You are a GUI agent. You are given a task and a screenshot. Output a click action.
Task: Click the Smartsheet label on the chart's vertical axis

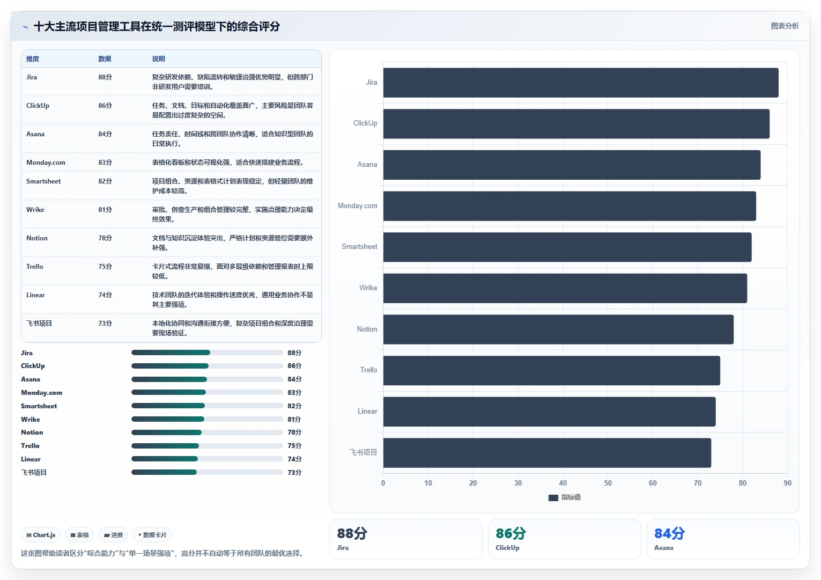pos(359,247)
